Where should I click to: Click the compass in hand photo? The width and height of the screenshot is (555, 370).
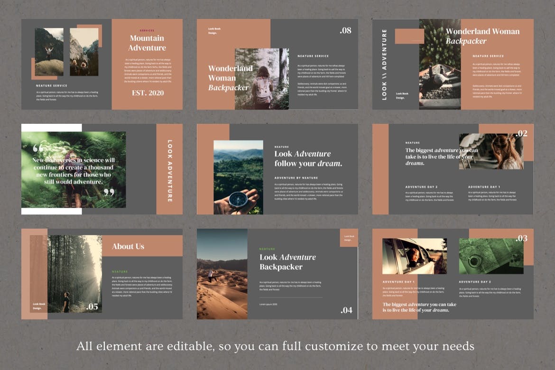click(238, 177)
